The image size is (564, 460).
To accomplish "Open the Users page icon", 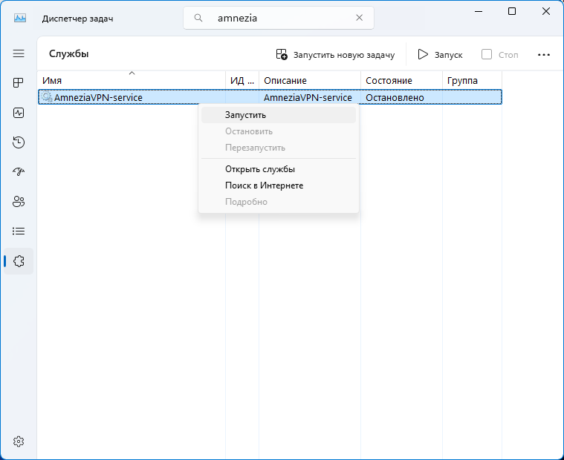I will click(x=19, y=202).
